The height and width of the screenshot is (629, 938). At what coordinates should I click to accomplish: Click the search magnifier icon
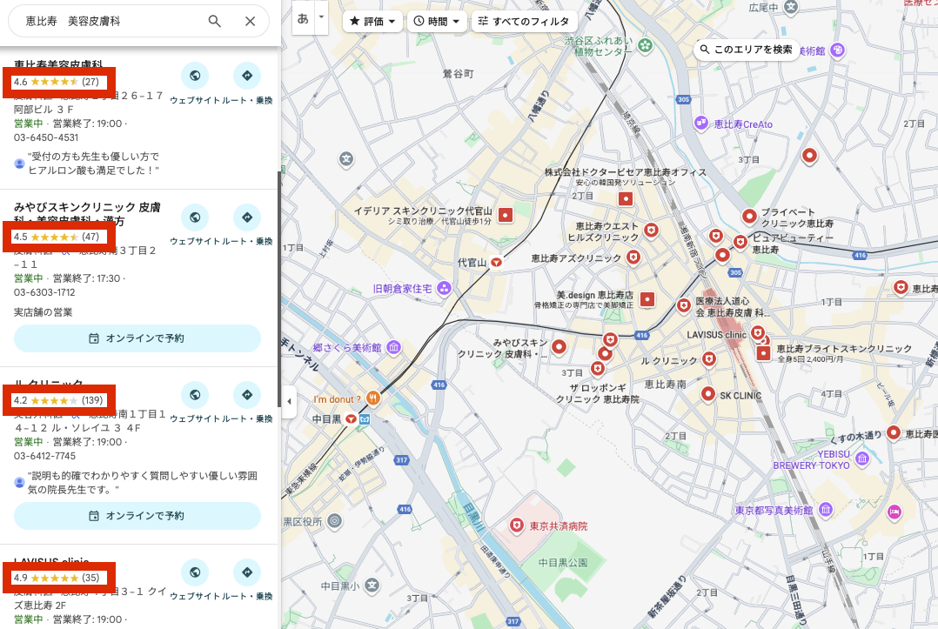[214, 22]
